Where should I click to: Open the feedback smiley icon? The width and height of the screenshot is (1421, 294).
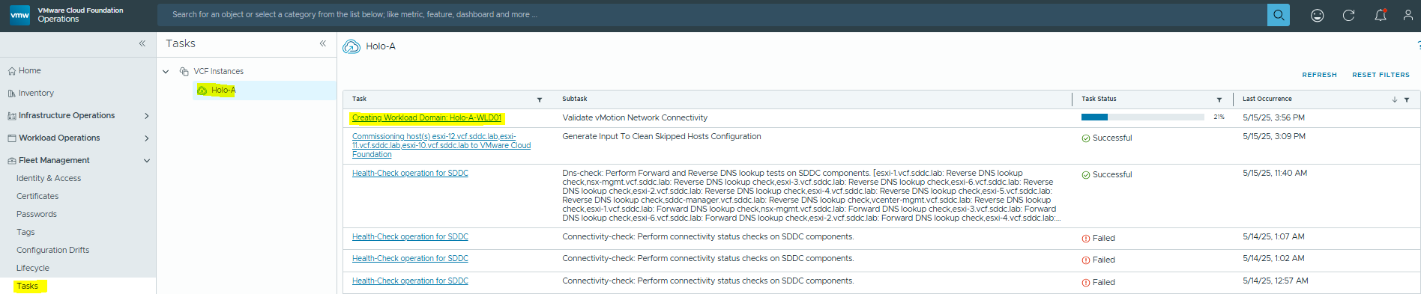(1317, 15)
